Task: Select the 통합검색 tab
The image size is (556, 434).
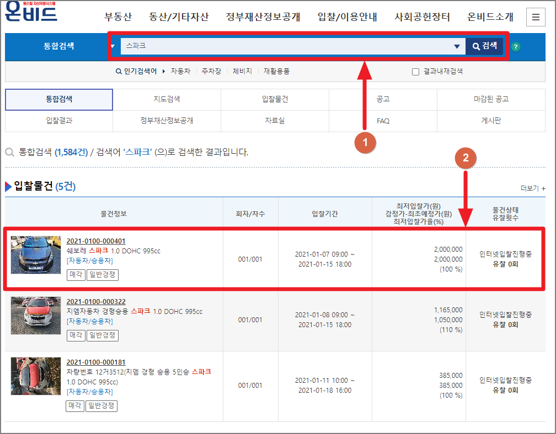Action: (59, 100)
